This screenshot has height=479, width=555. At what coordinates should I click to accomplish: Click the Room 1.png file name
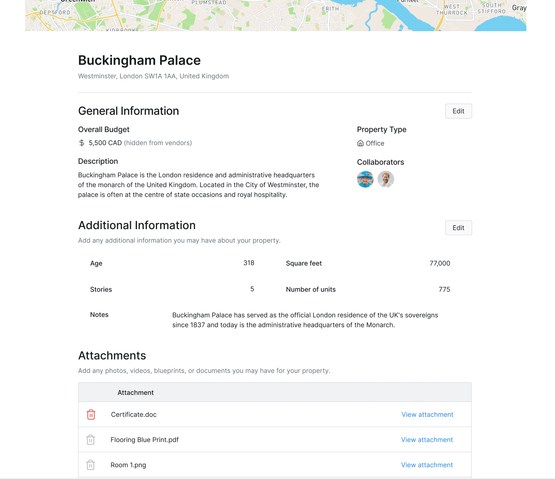tap(128, 465)
